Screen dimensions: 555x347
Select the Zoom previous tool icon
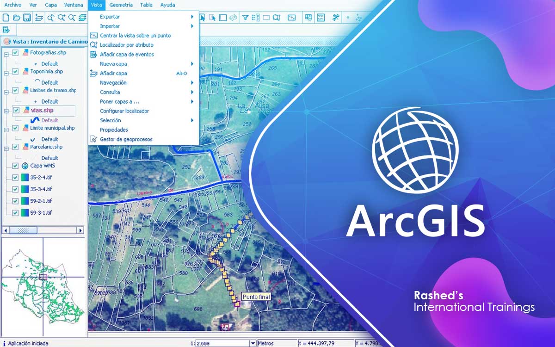51,18
